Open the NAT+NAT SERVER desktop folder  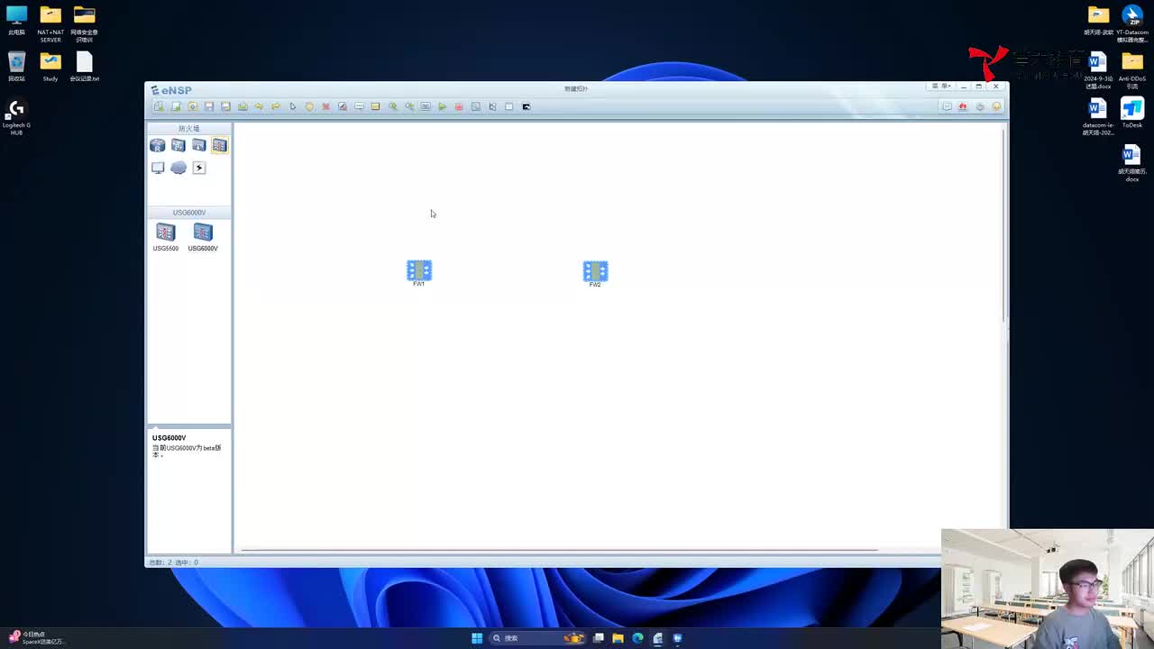[50, 23]
